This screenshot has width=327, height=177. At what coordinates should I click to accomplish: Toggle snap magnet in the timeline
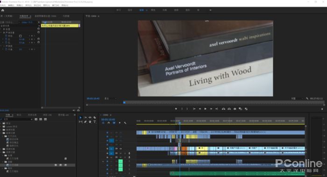point(109,123)
